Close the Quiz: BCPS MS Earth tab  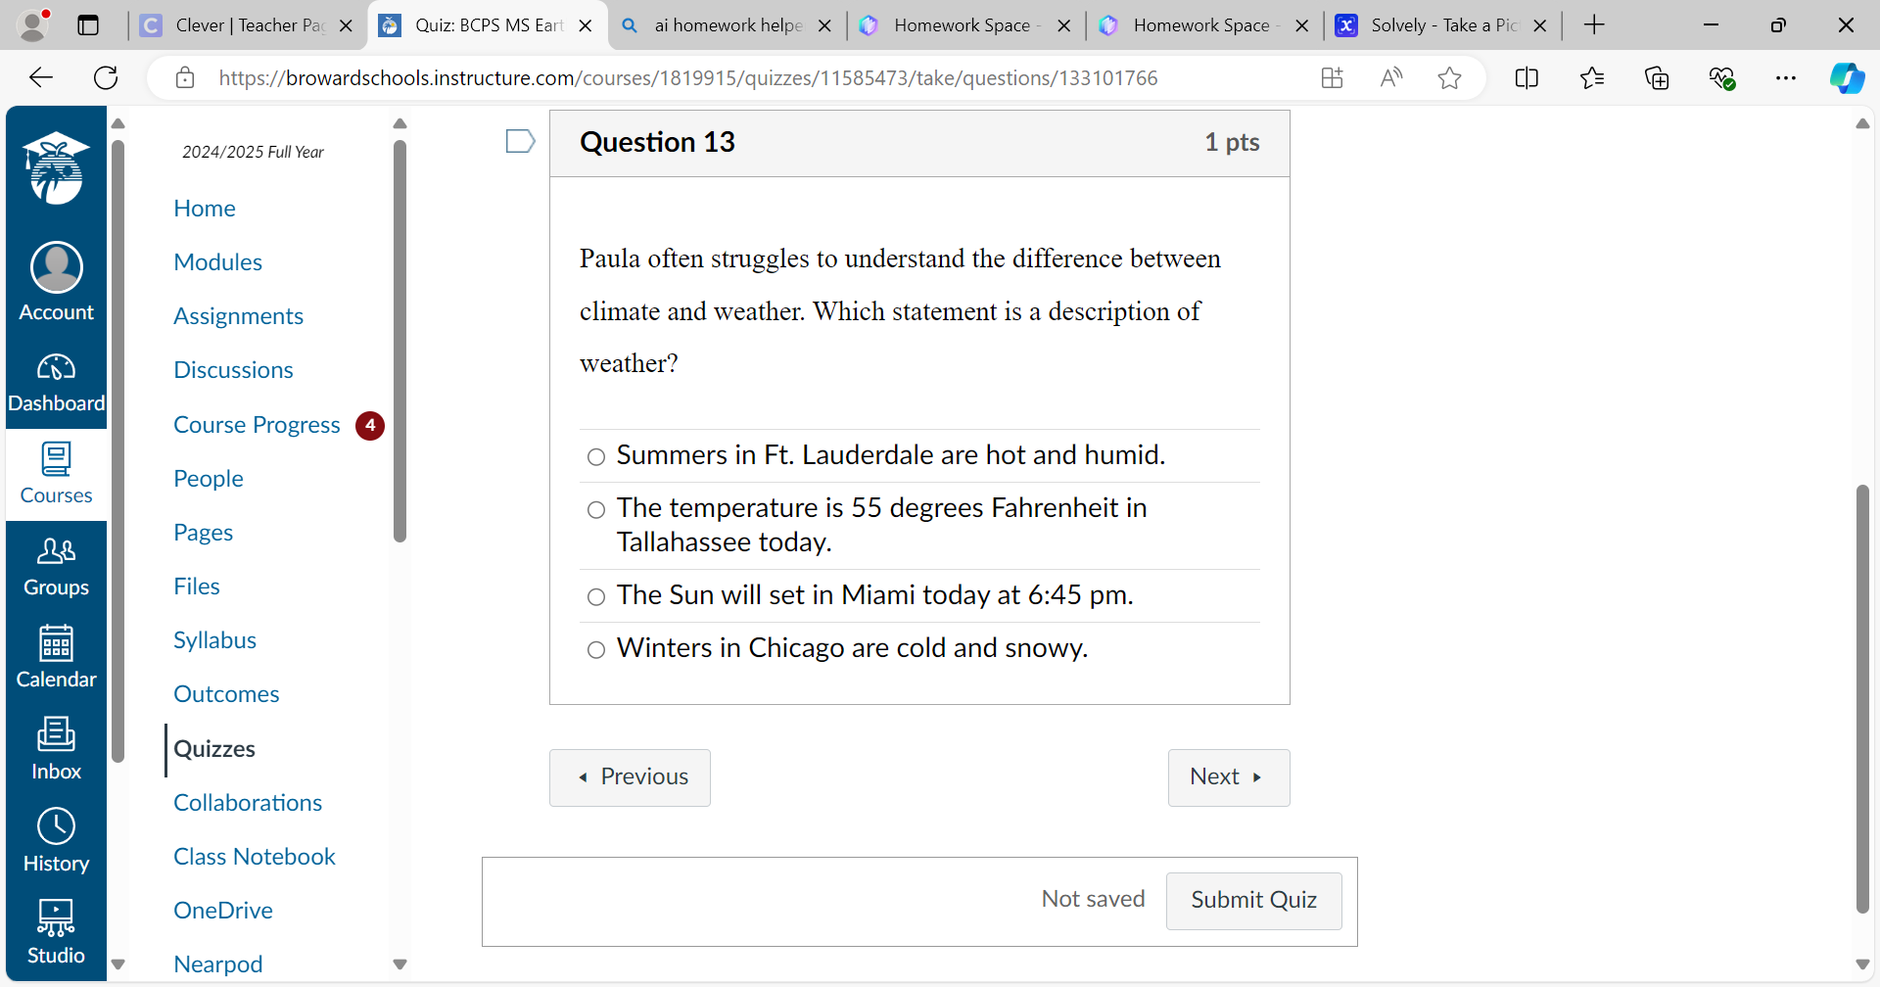click(586, 25)
